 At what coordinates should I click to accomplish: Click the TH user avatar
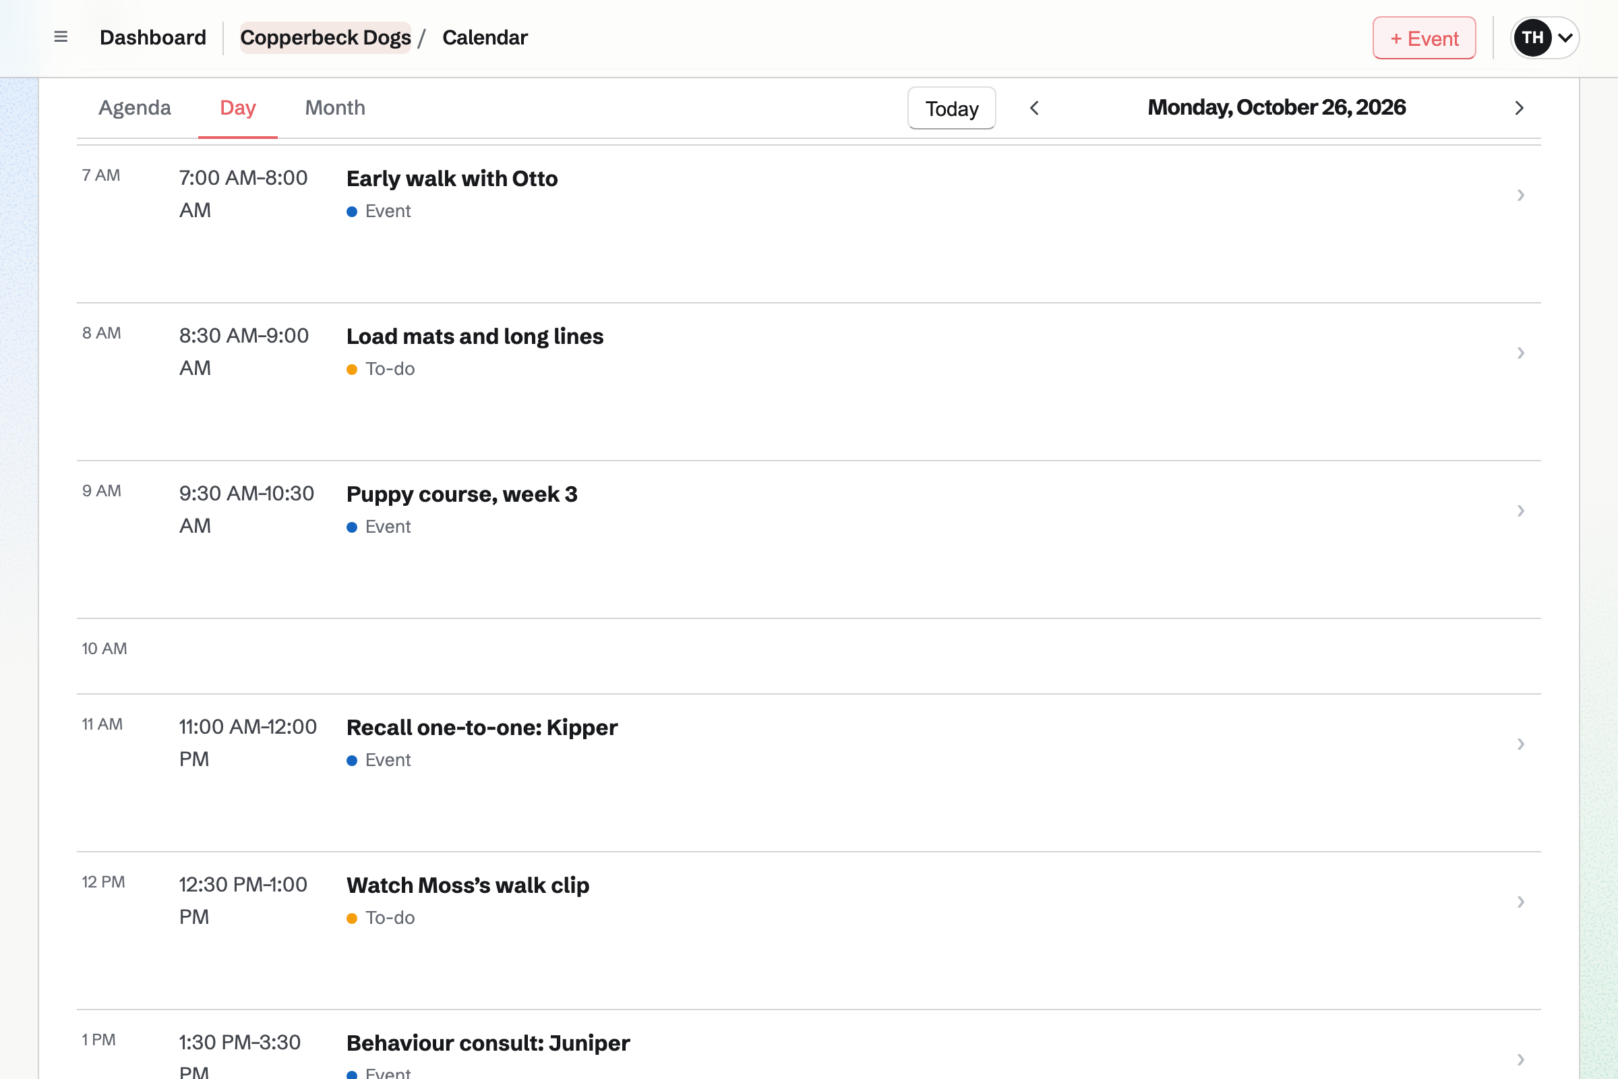[x=1532, y=38]
